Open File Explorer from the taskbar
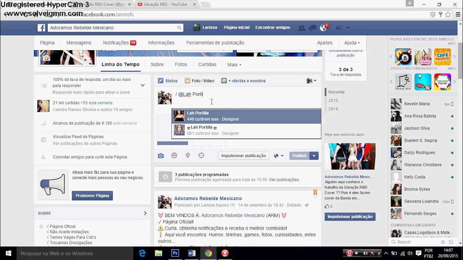 (x=158, y=253)
